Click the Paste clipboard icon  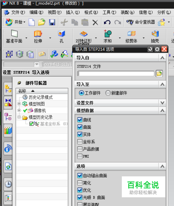[x=85, y=22]
